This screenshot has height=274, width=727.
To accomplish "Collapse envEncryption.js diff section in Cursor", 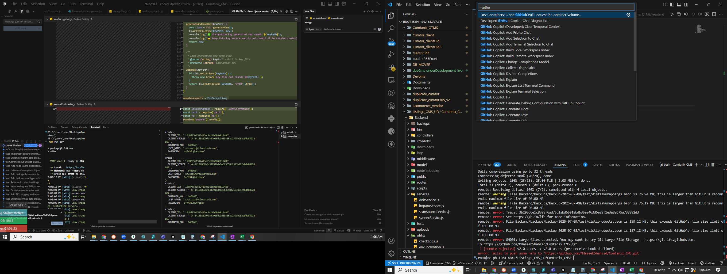I will 47,19.
